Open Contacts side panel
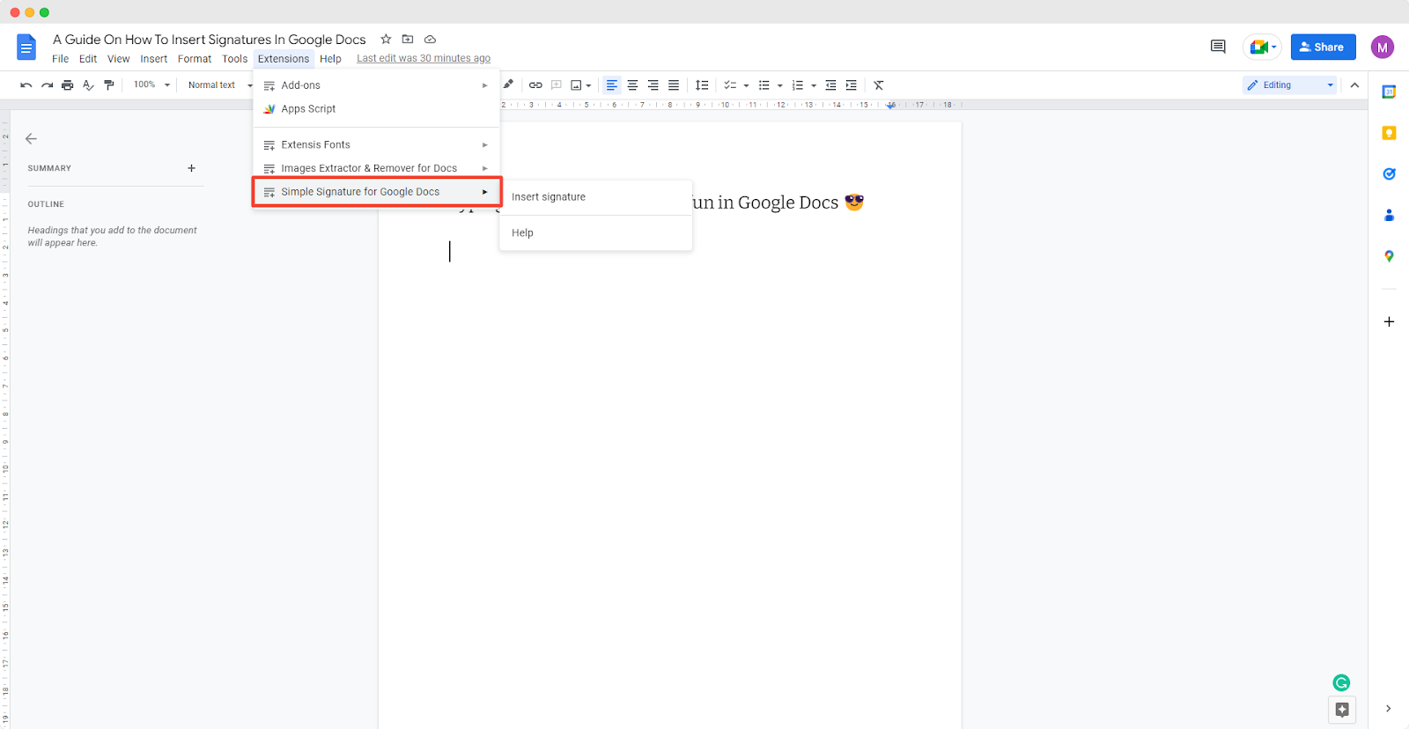Viewport: 1409px width, 729px height. pyautogui.click(x=1389, y=215)
